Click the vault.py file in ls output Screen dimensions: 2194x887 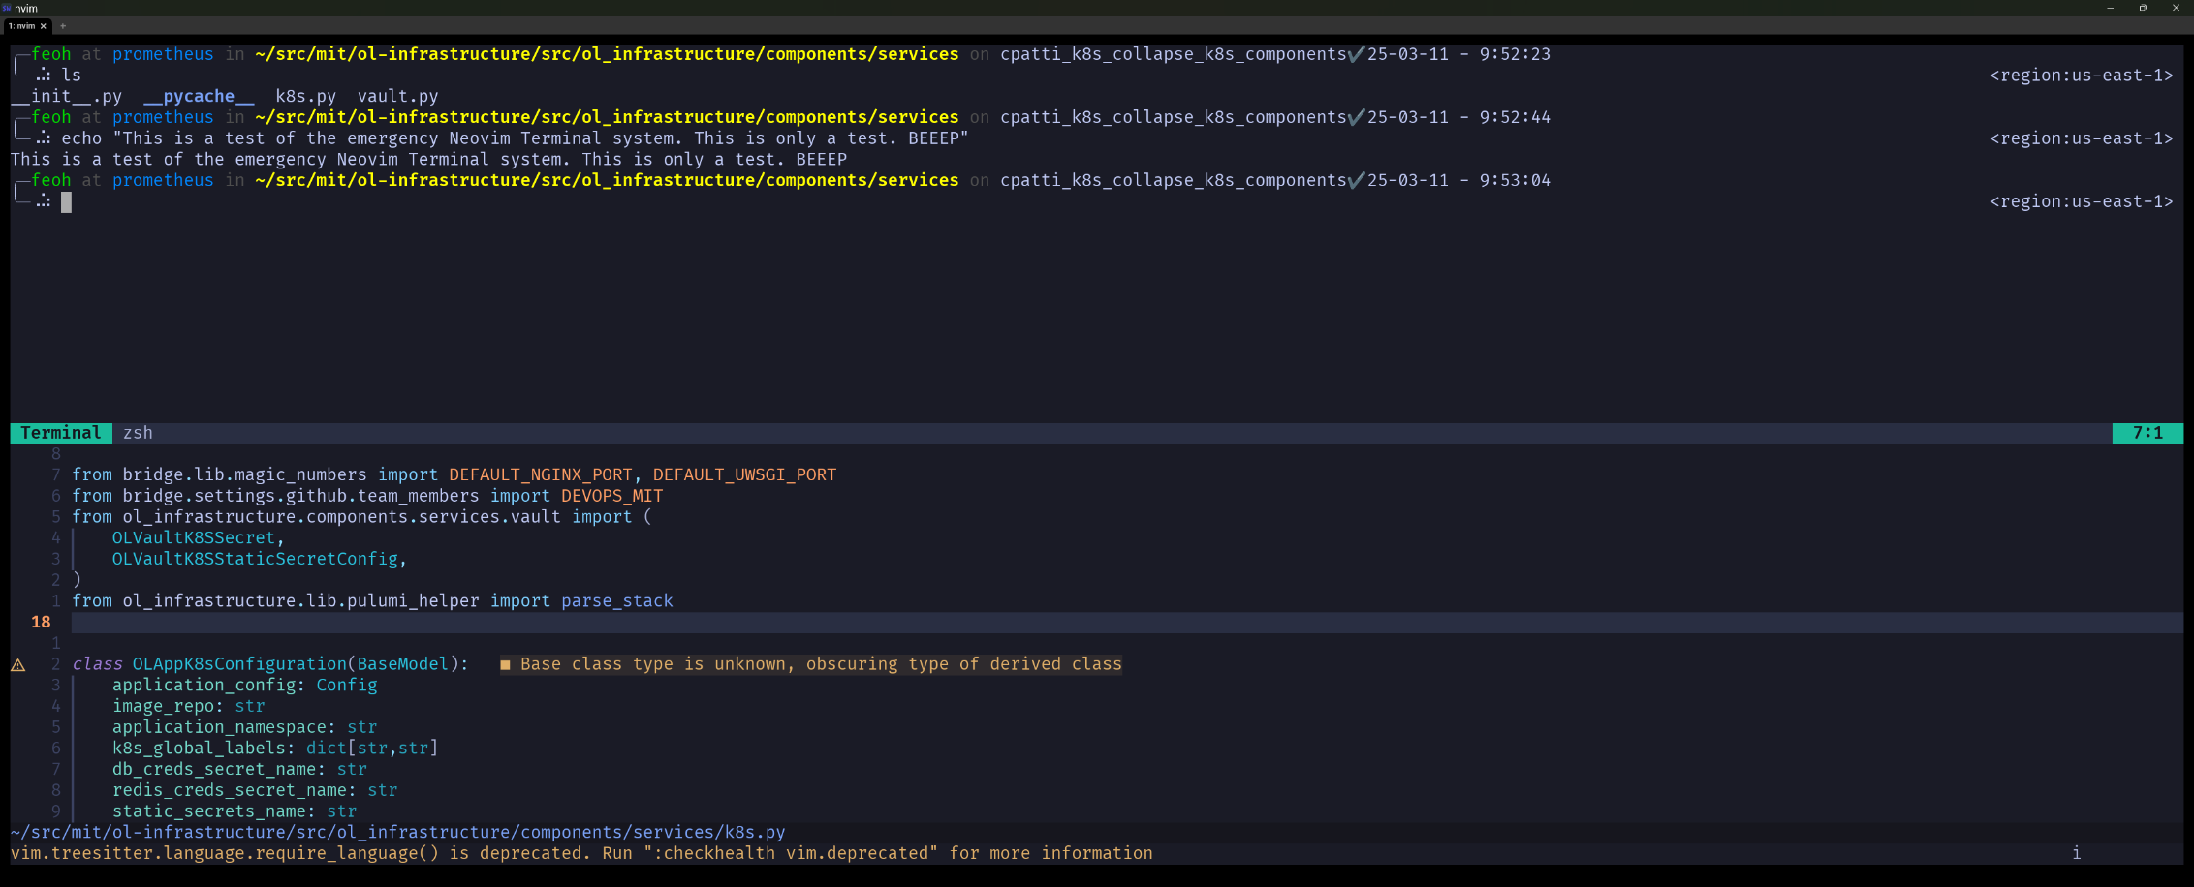[397, 96]
